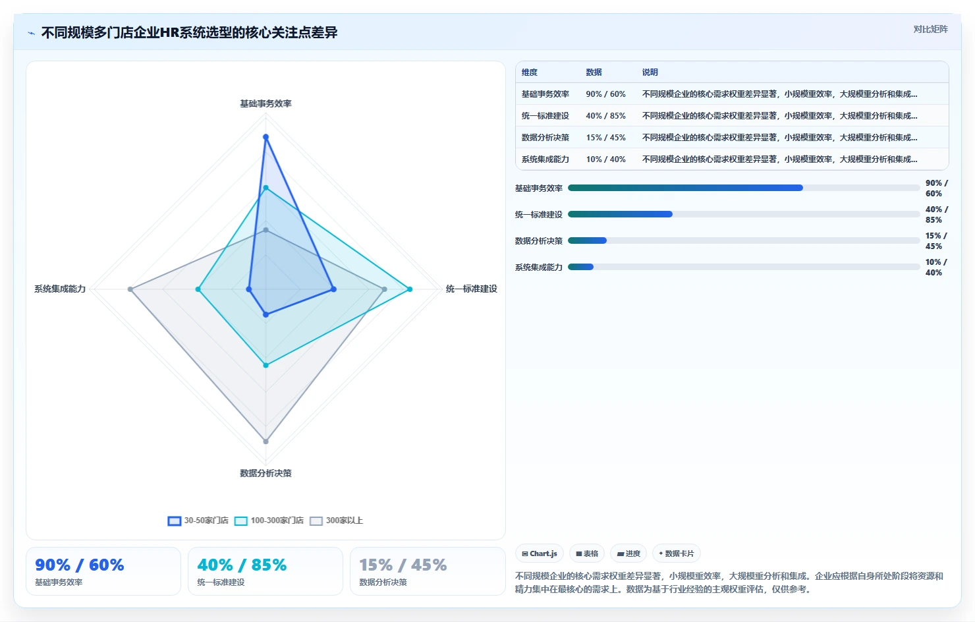Click the header icon beside the dashboard title
975x622 pixels.
pos(31,33)
